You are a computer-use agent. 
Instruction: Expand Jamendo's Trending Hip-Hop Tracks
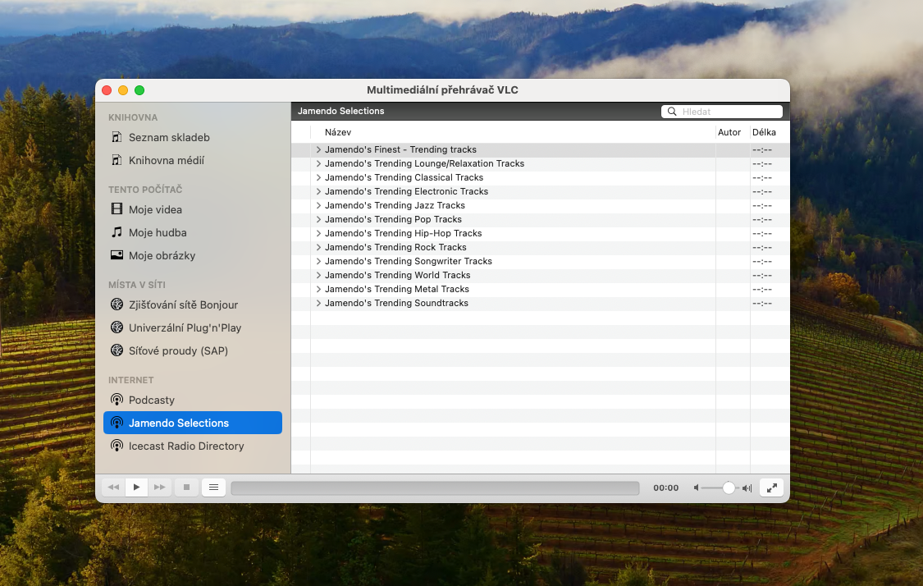[x=318, y=233]
